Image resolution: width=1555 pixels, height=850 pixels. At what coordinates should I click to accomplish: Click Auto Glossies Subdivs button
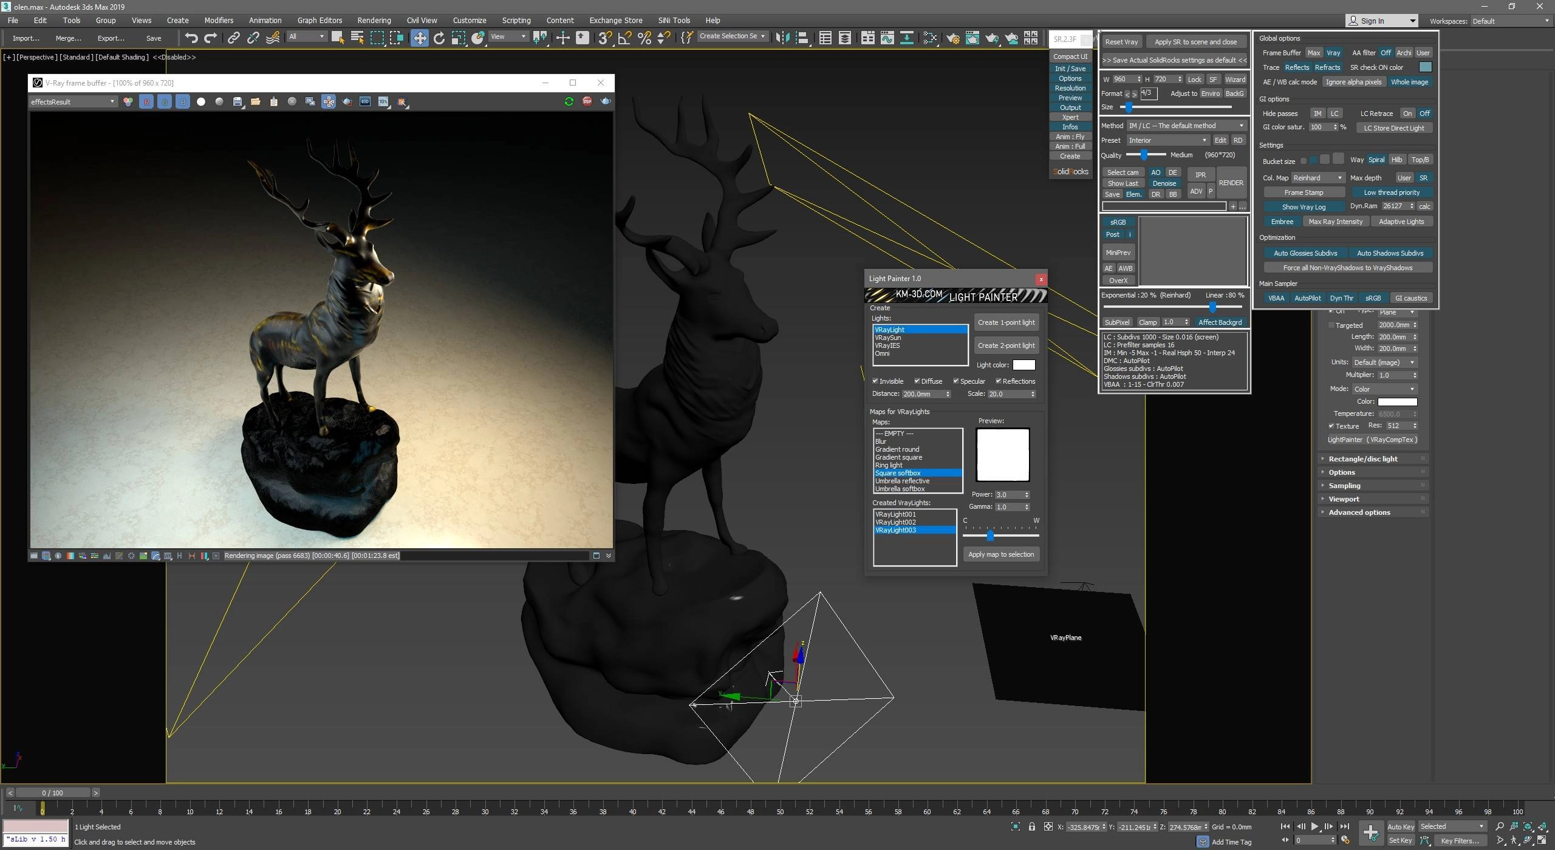point(1305,253)
